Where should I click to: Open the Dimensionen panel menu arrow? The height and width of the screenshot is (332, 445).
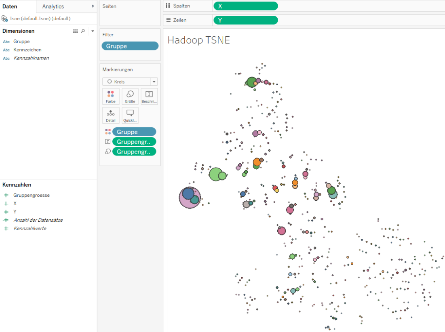93,31
